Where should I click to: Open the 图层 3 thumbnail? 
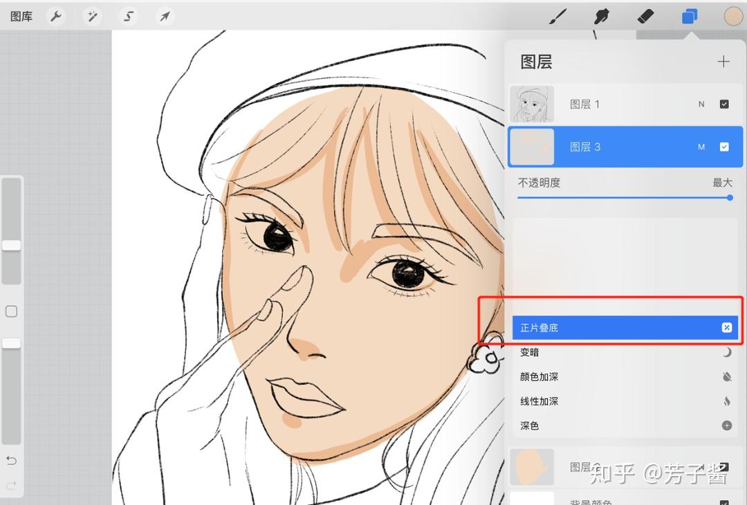click(532, 147)
